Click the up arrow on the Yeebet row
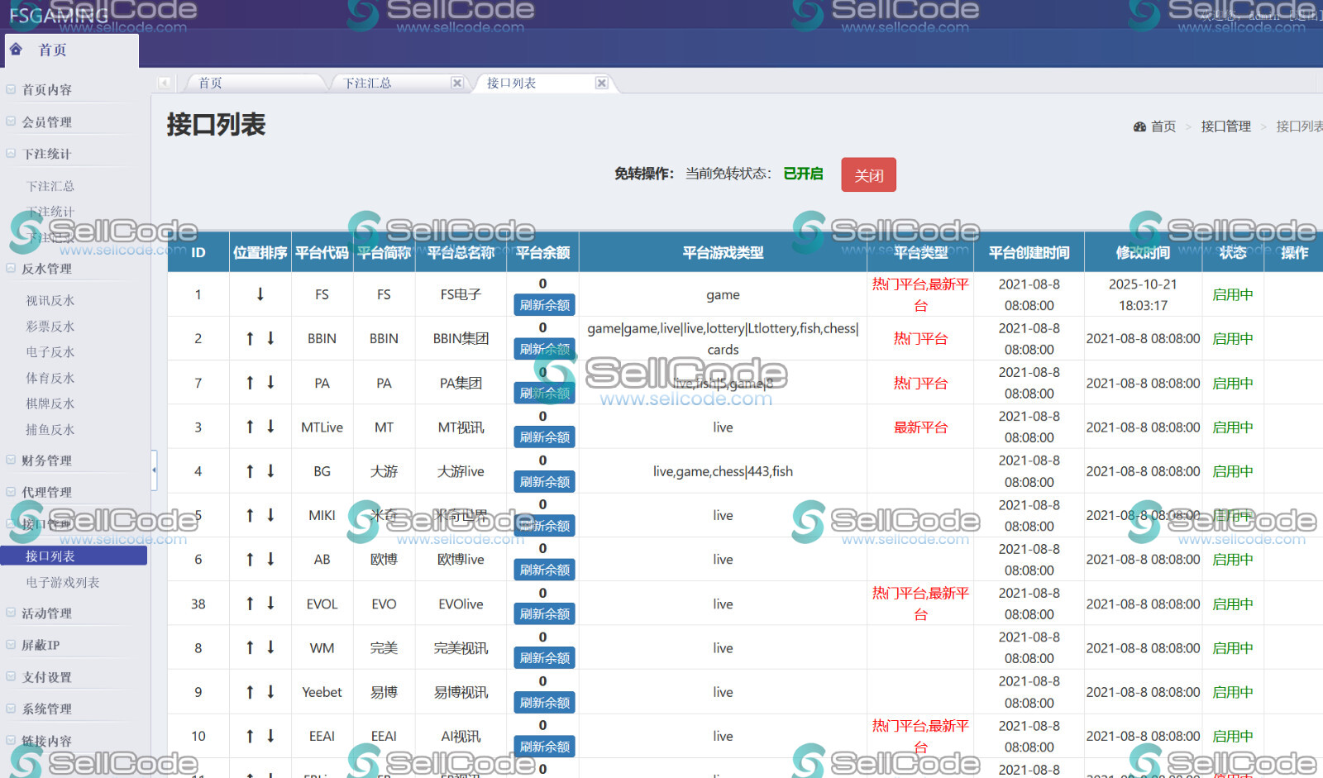This screenshot has height=778, width=1323. click(251, 692)
